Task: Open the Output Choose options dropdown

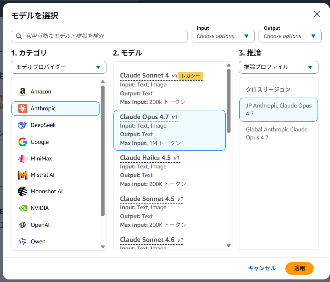Action: (x=290, y=36)
